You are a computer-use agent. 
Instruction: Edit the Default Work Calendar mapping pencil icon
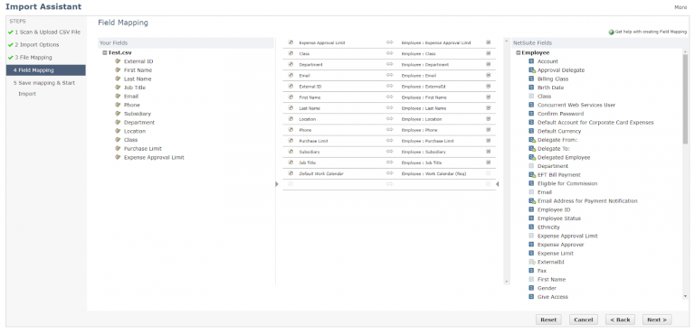[x=290, y=173]
